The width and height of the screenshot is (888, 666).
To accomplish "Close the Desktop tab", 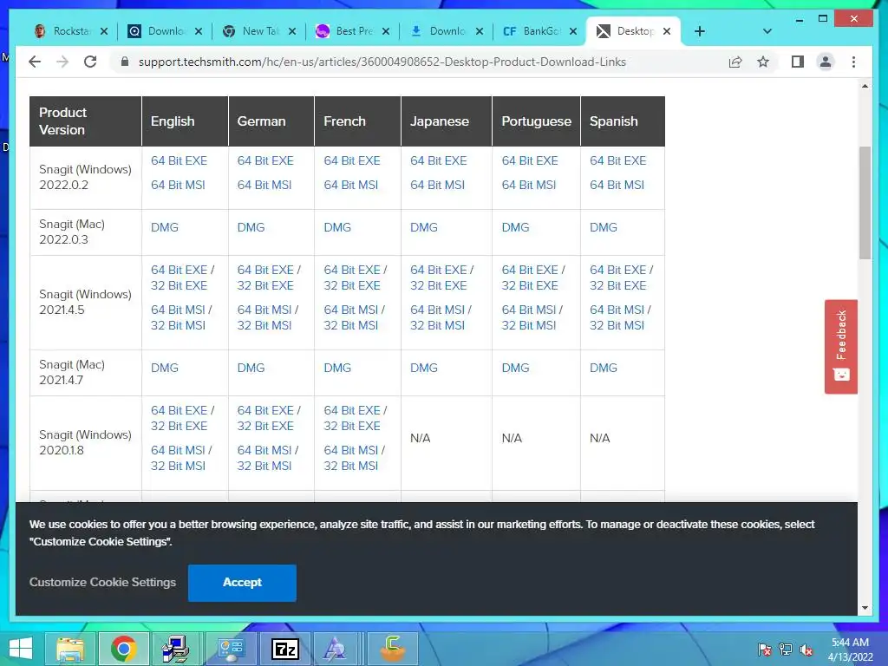I will pyautogui.click(x=667, y=31).
